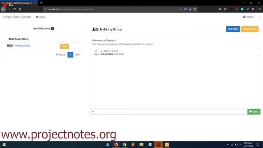Open the Firefox account icon
The height and width of the screenshot is (148, 263).
click(x=253, y=9)
